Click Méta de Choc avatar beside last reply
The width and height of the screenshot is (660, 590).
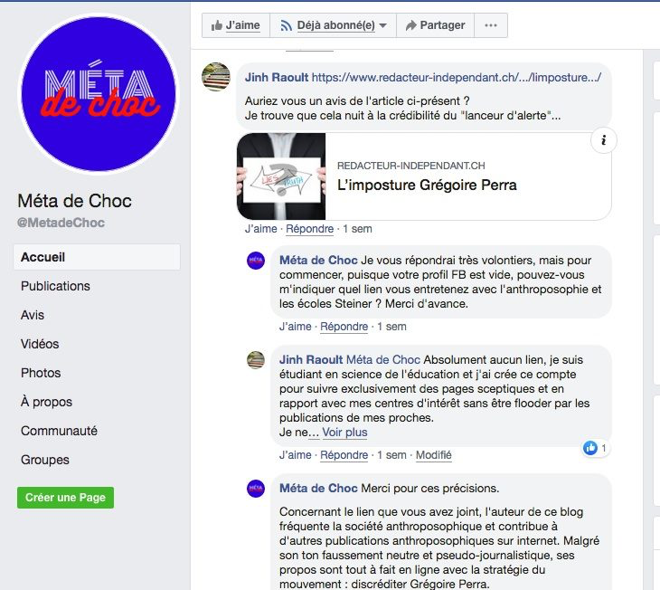click(x=256, y=489)
